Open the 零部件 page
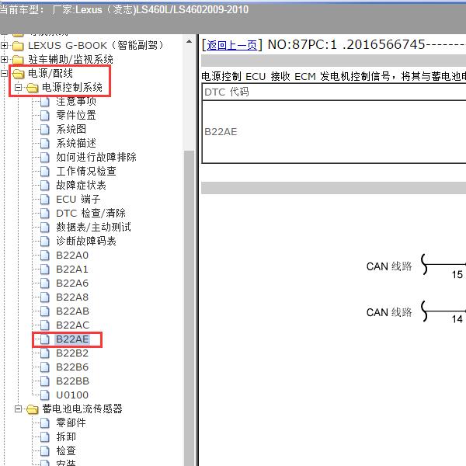Viewport: 466px width, 466px height. coord(71,423)
